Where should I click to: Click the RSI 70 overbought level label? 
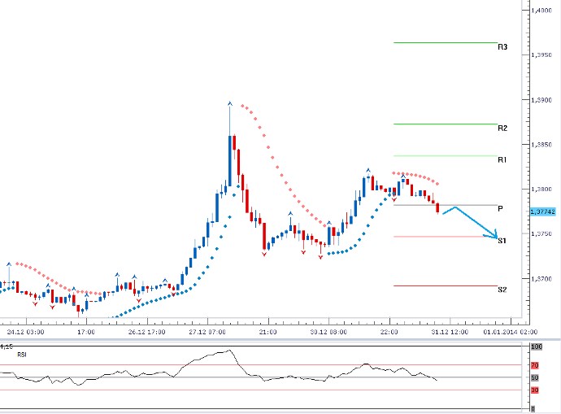pyautogui.click(x=534, y=365)
